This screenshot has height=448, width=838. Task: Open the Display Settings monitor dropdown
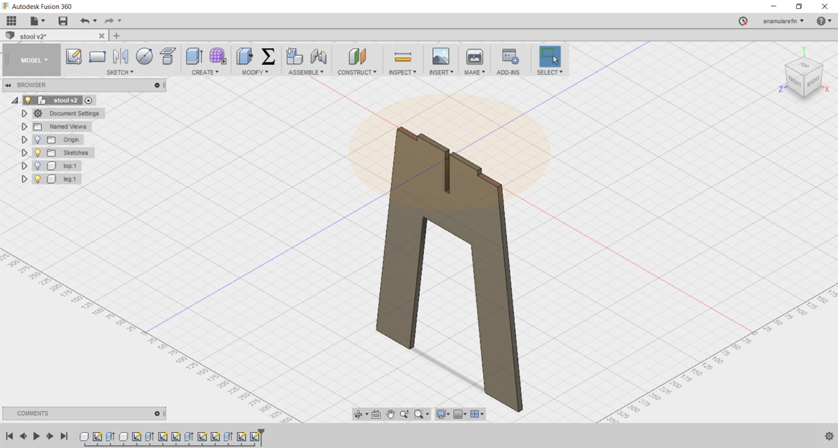[443, 415]
